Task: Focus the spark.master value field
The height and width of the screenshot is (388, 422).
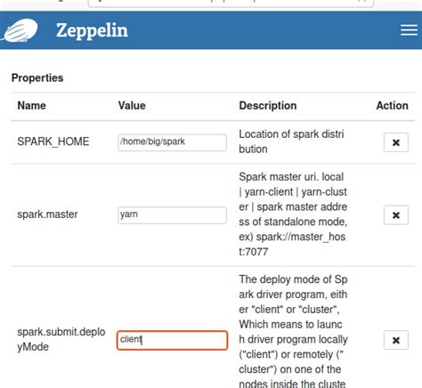Action: 172,215
